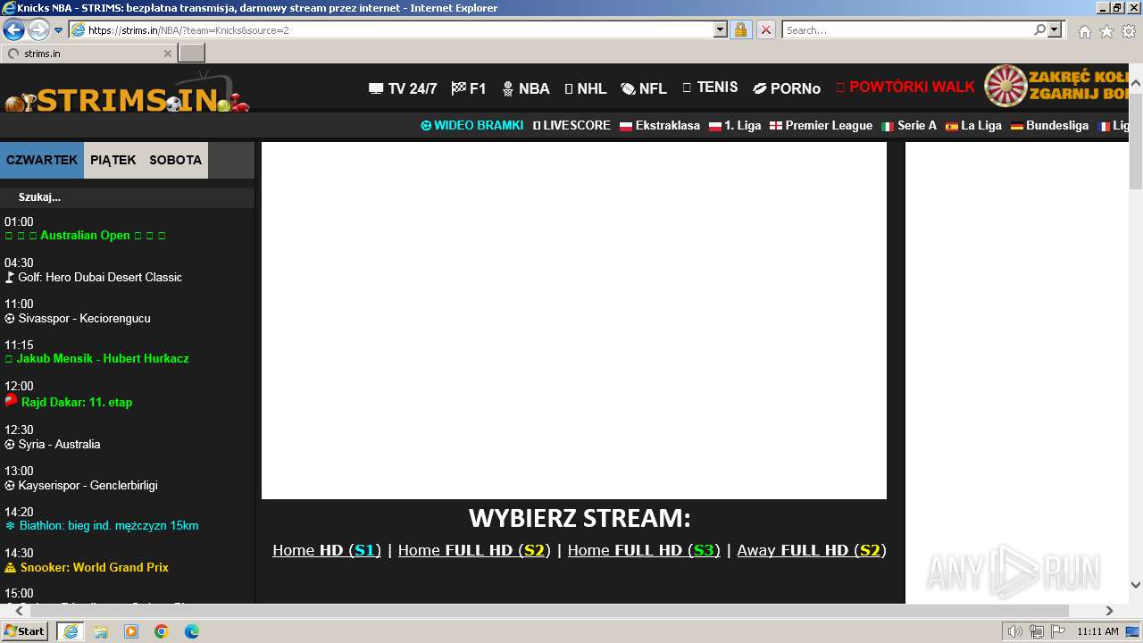Open the Windows Media Player taskbar icon
This screenshot has width=1143, height=643.
pos(131,631)
